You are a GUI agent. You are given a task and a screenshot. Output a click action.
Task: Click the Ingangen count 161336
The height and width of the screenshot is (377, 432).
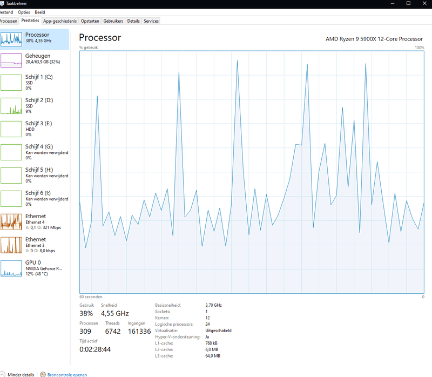[139, 331]
